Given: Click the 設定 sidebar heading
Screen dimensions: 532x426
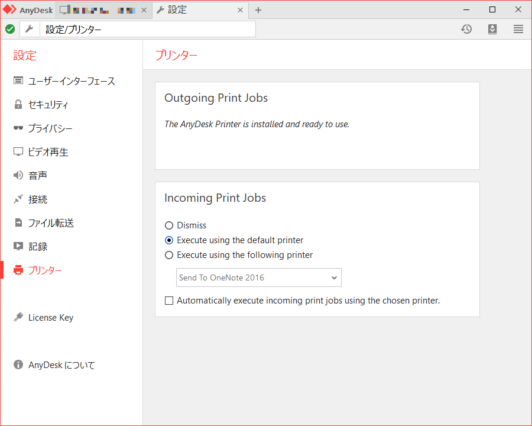Looking at the screenshot, I should [25, 56].
